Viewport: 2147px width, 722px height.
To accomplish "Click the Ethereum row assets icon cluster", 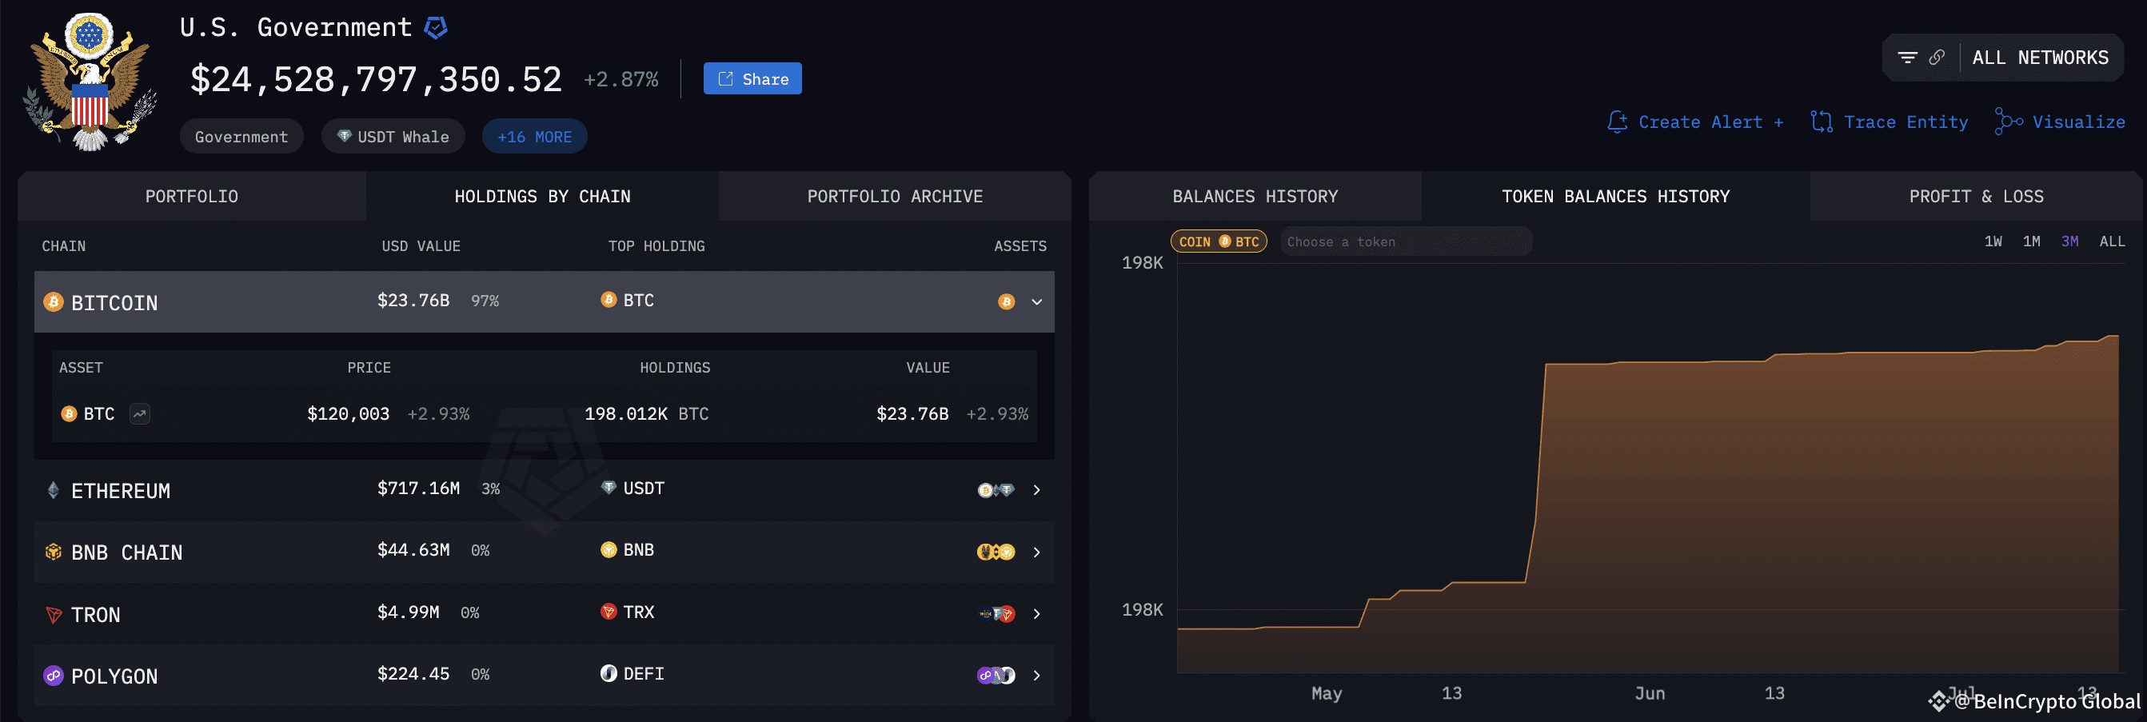I will click(x=996, y=490).
